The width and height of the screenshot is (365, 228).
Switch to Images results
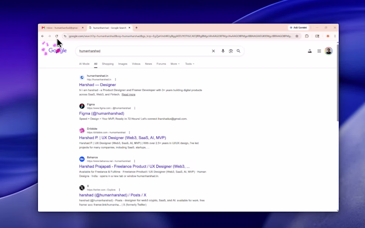tap(123, 64)
